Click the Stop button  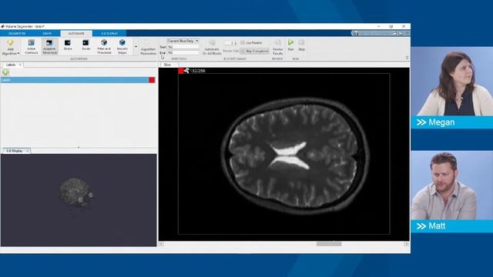[301, 45]
